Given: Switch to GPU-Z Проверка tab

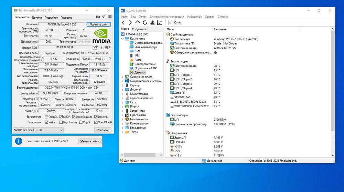Looking at the screenshot, I should 66,18.
